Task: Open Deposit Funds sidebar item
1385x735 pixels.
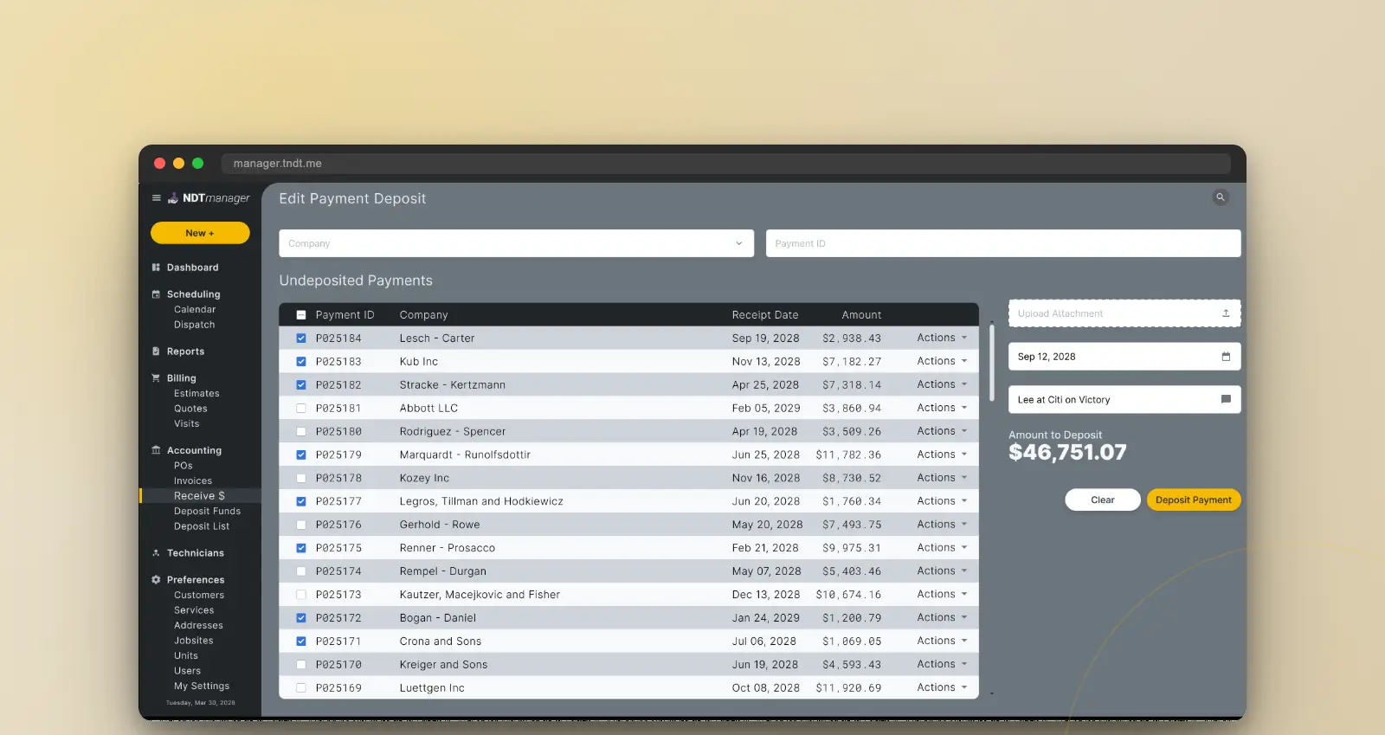Action: click(x=207, y=512)
